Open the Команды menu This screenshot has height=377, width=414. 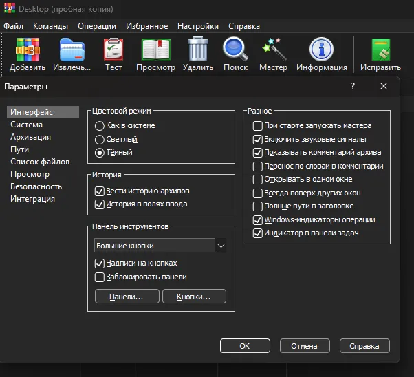[x=50, y=26]
